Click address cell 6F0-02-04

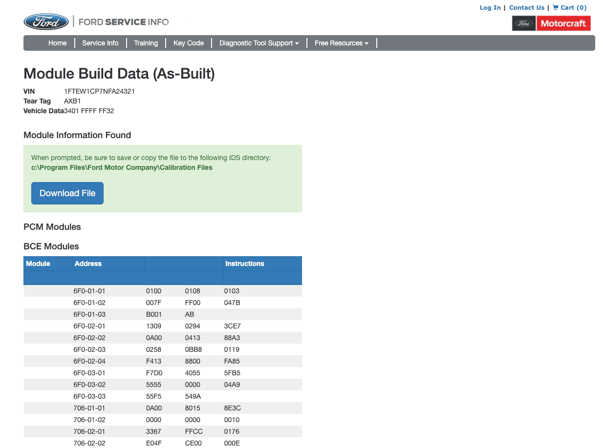pyautogui.click(x=89, y=361)
